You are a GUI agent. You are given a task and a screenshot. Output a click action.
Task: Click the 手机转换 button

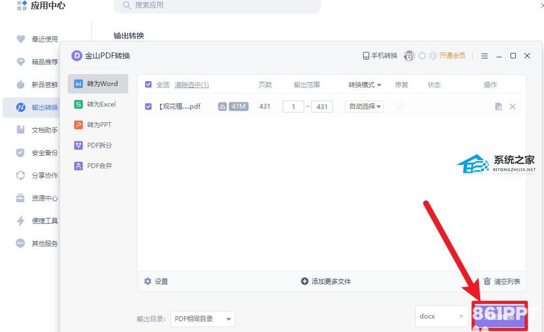pyautogui.click(x=380, y=56)
